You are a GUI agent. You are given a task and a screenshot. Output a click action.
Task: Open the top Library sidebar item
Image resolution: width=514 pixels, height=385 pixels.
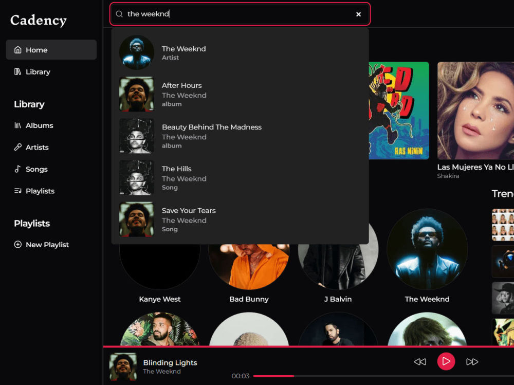[x=51, y=72]
